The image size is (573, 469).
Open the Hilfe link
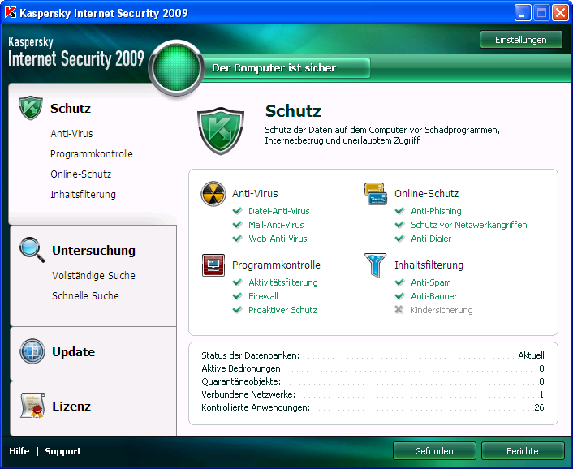[19, 451]
